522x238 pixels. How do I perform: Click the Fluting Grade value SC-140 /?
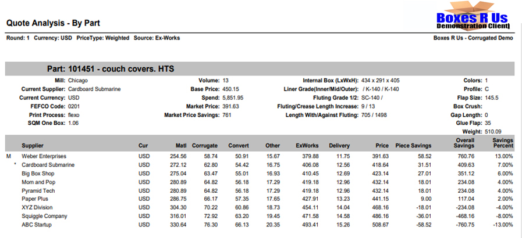click(372, 98)
